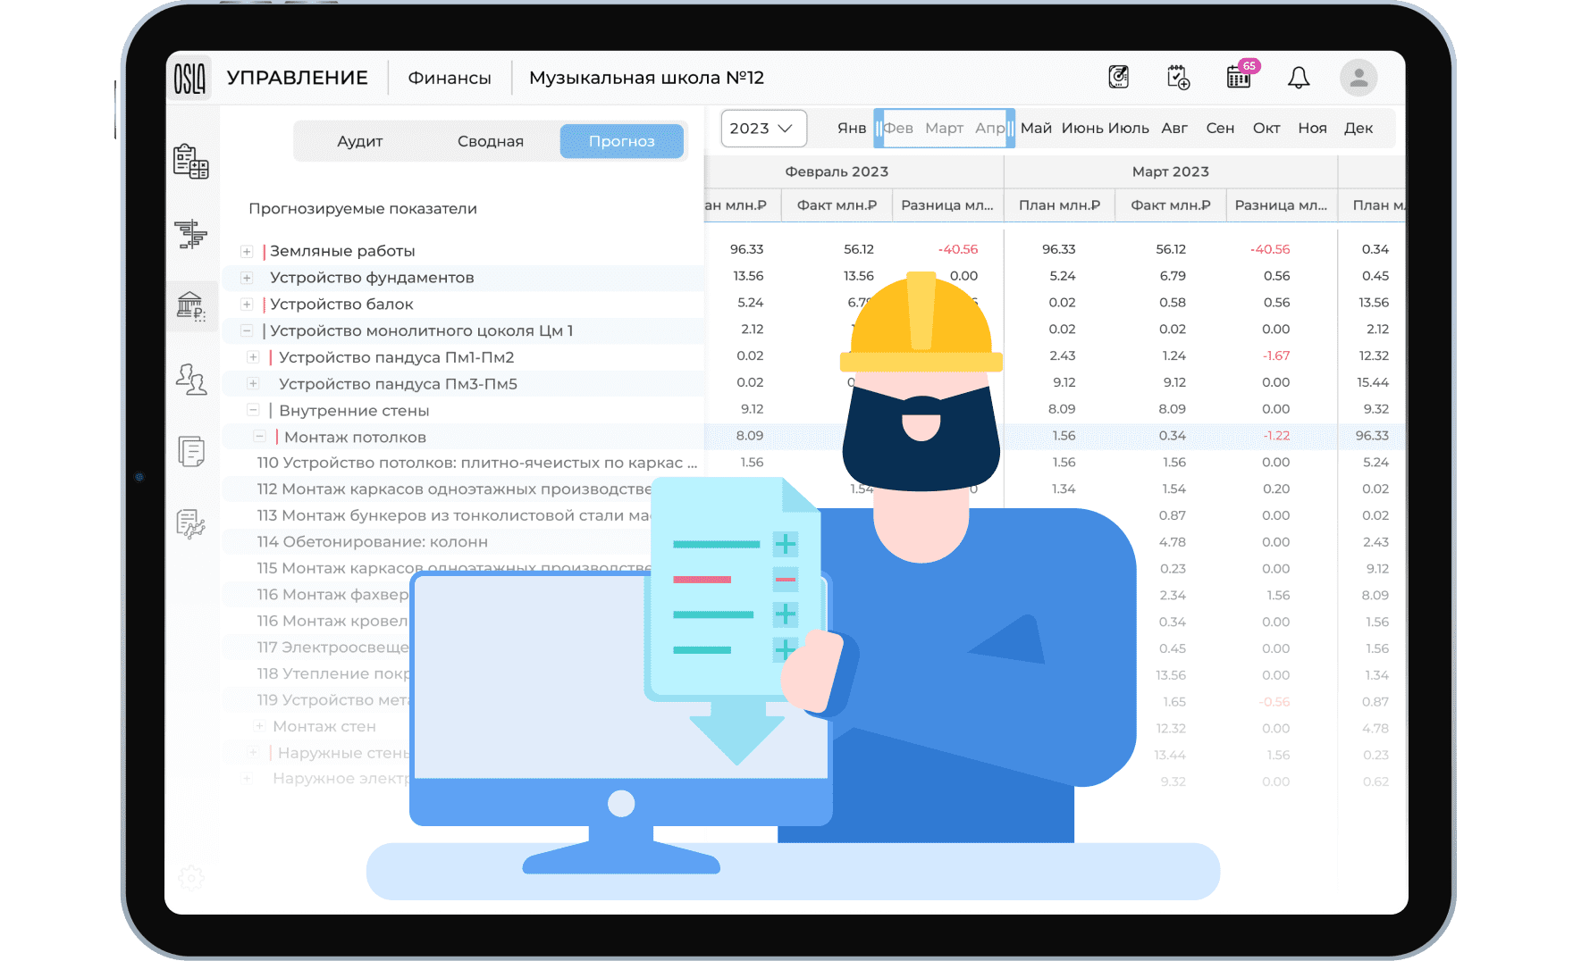
Task: Open the user profile avatar
Action: 1358,78
